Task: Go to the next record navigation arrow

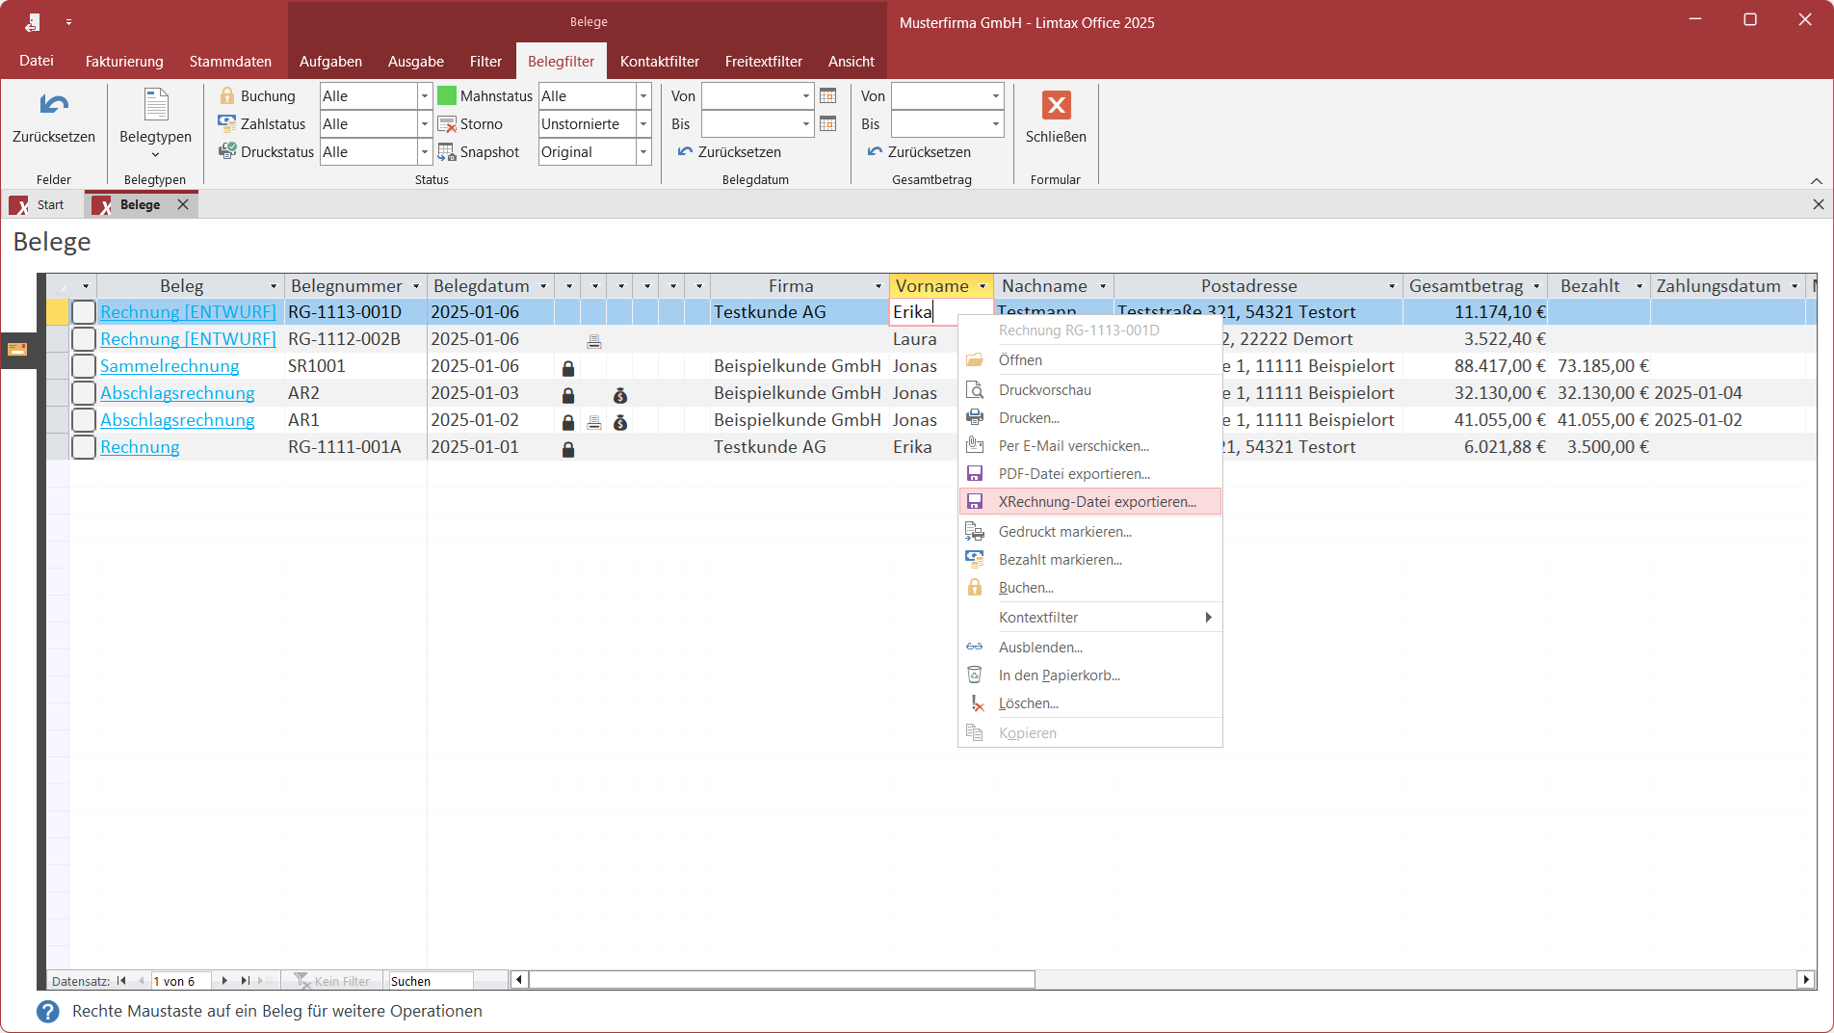Action: point(224,981)
